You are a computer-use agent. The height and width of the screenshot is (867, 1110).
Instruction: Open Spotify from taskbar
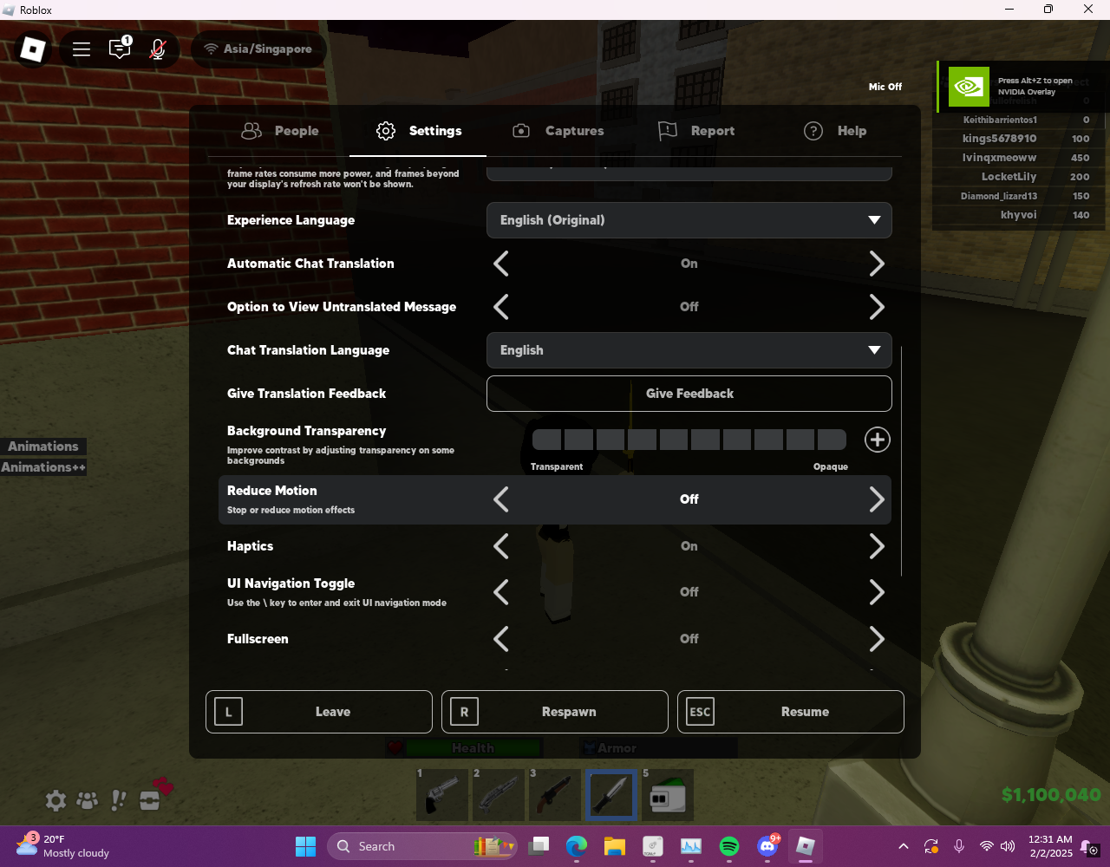point(729,846)
